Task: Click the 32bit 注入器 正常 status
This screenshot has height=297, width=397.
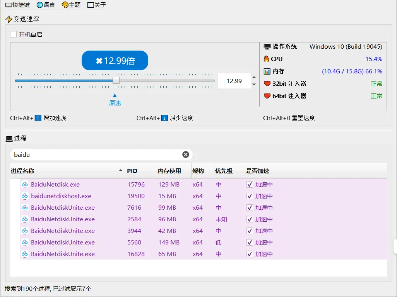Action: 376,84
